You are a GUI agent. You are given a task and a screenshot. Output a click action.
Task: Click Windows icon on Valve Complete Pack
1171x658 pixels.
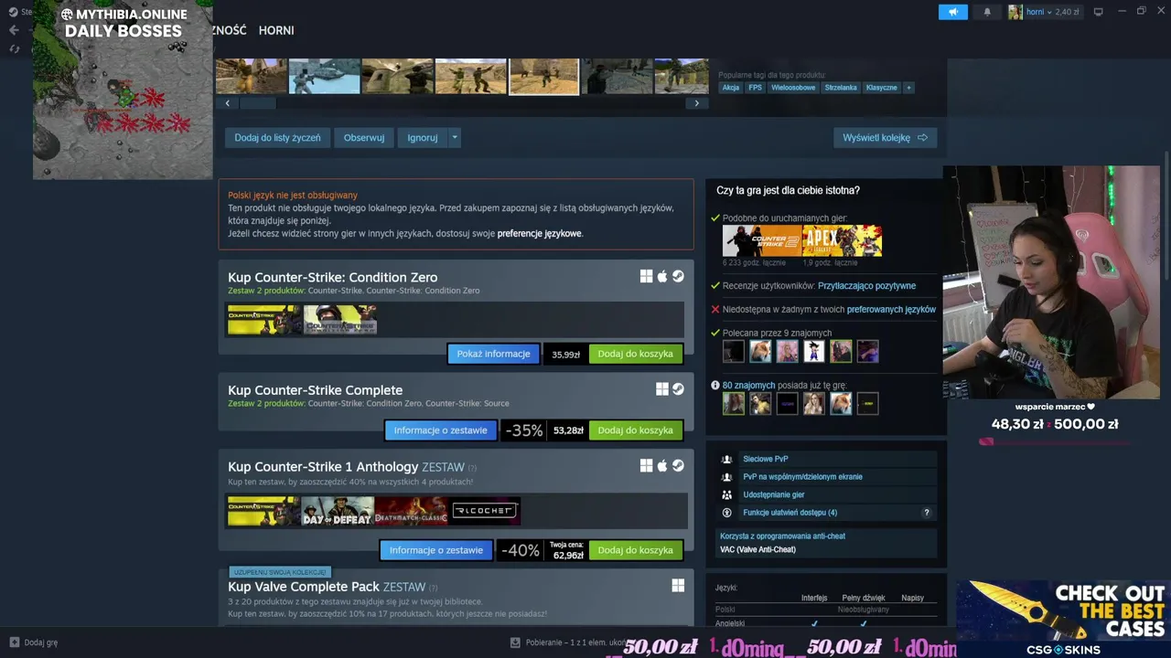click(x=678, y=585)
